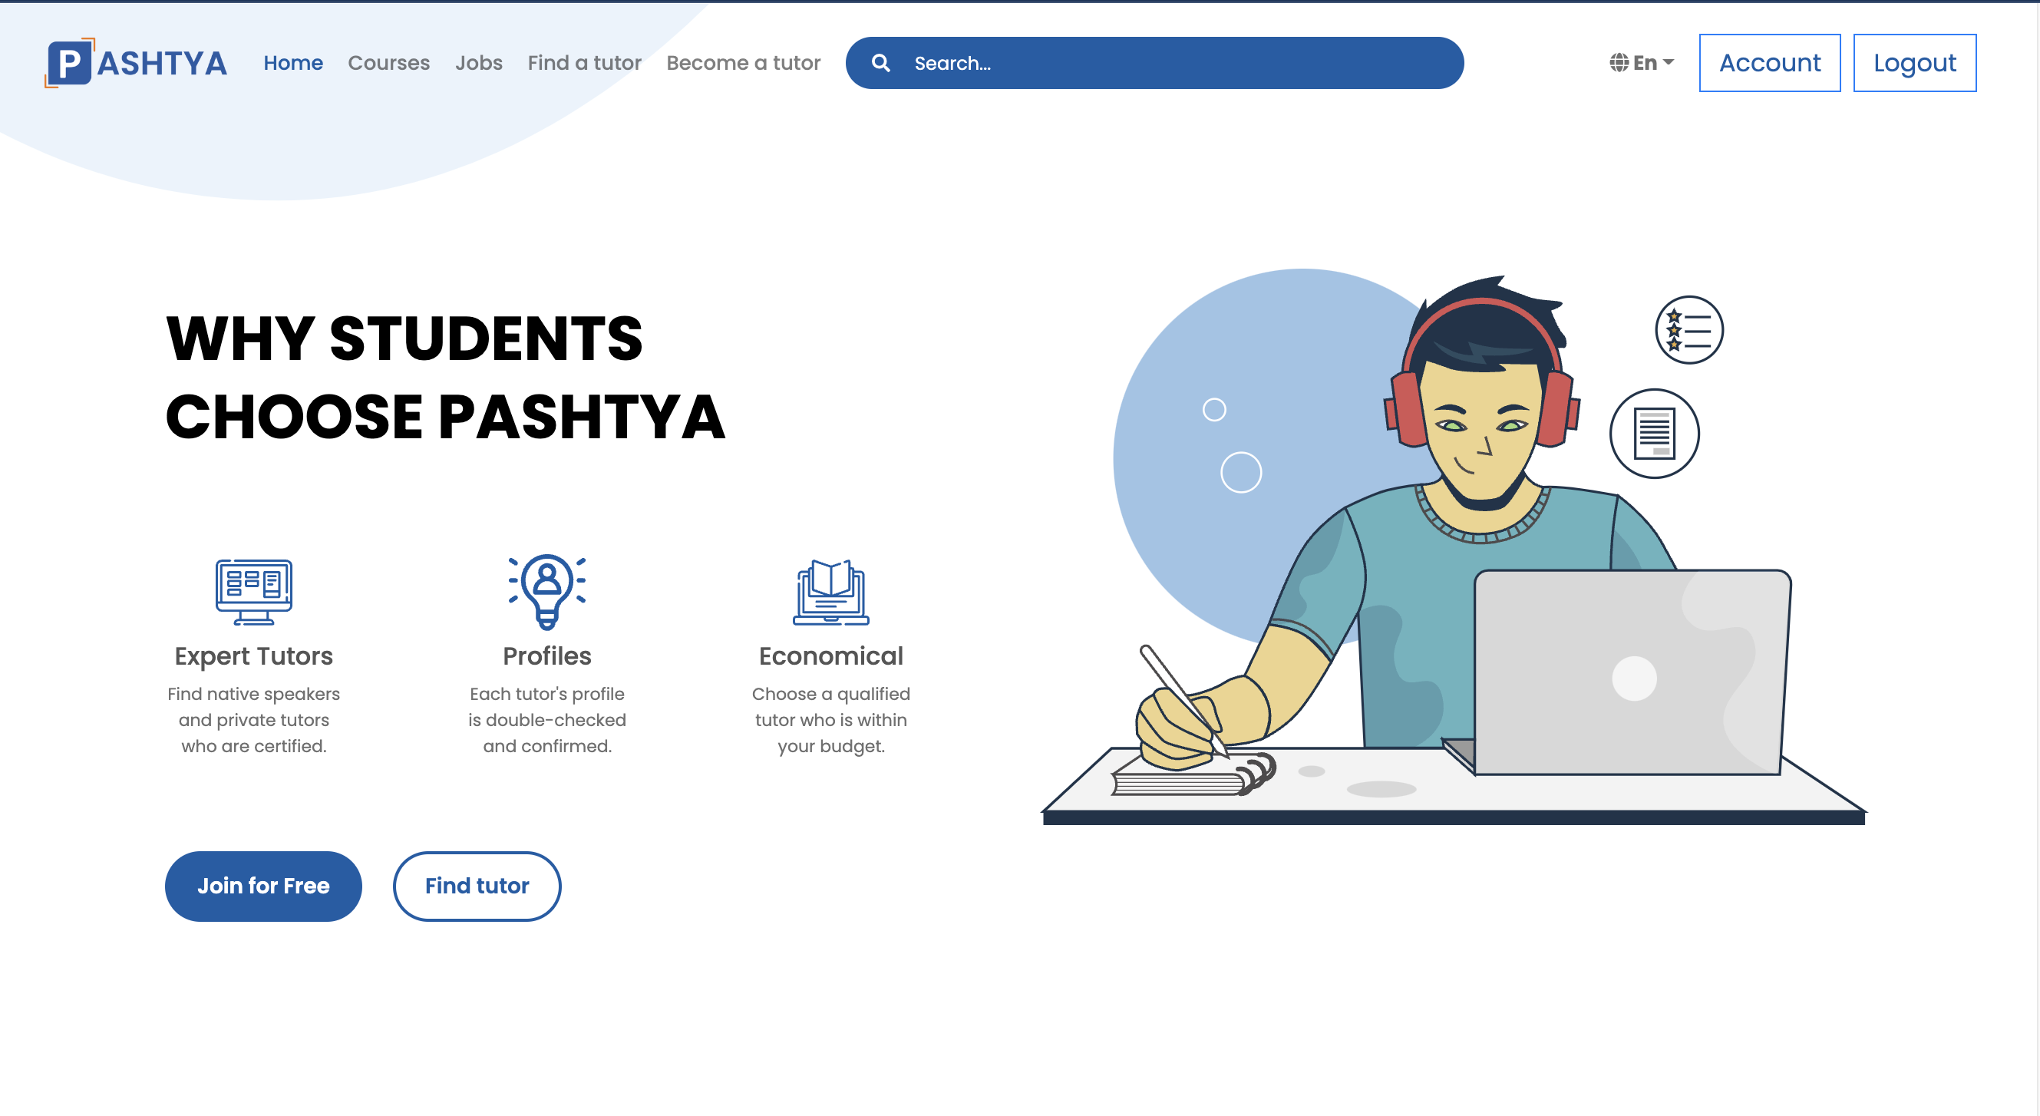Open the En language dropdown
This screenshot has width=2040, height=1116.
point(1642,63)
